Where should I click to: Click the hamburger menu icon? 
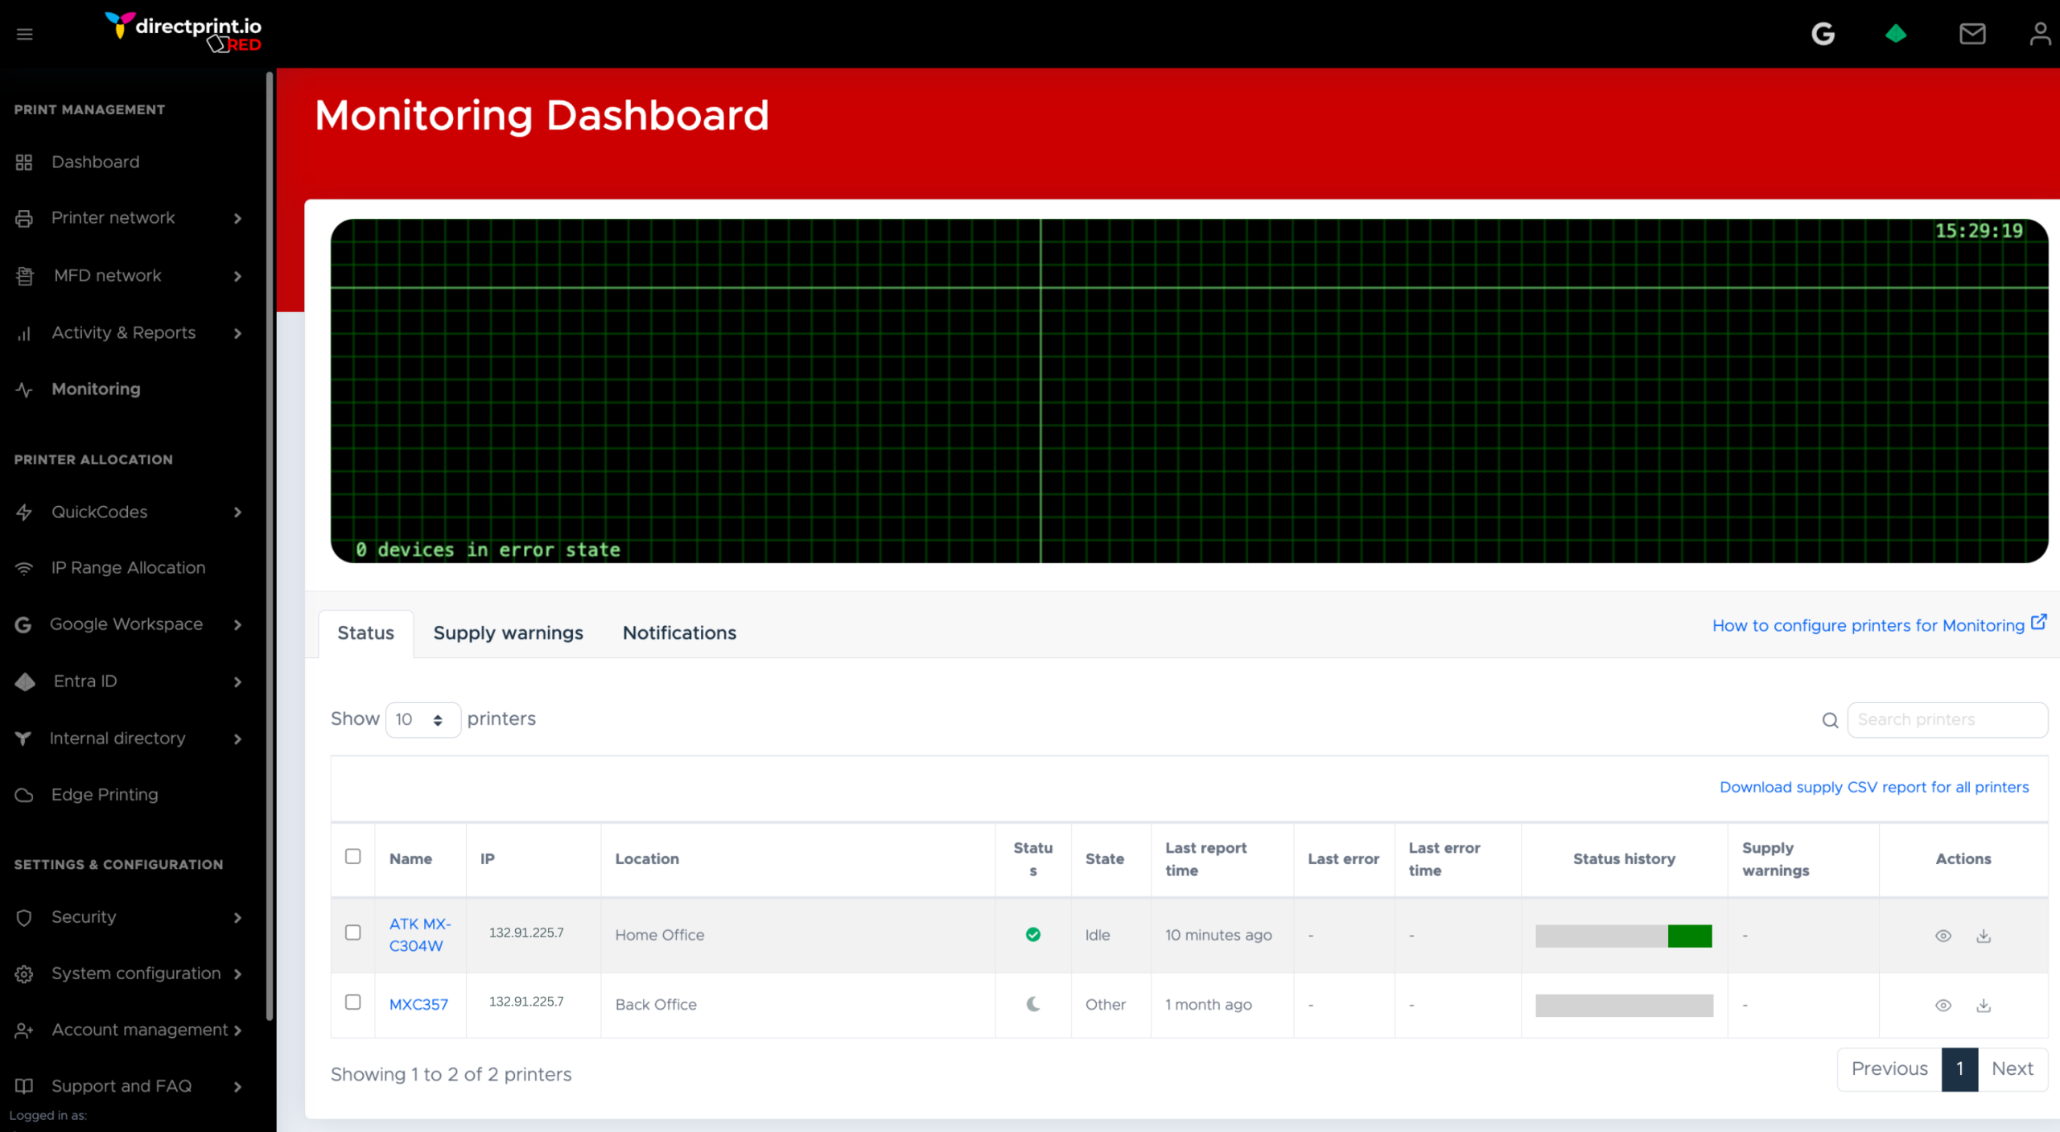(x=24, y=34)
